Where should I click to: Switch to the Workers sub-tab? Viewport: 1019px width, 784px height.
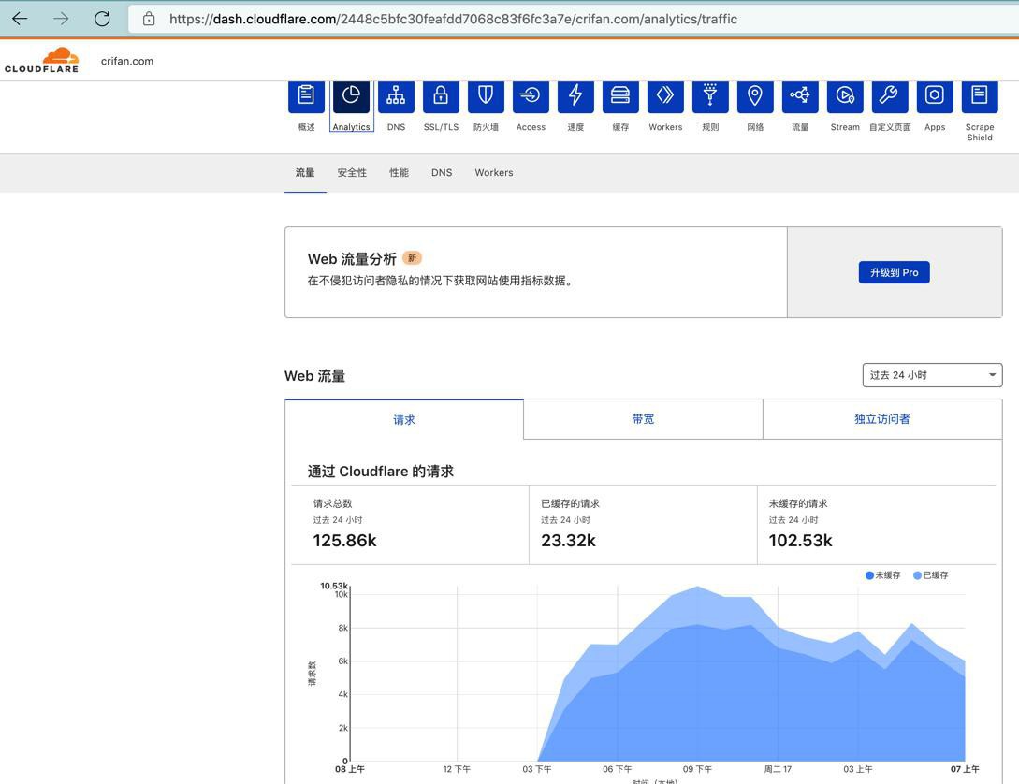(x=494, y=173)
